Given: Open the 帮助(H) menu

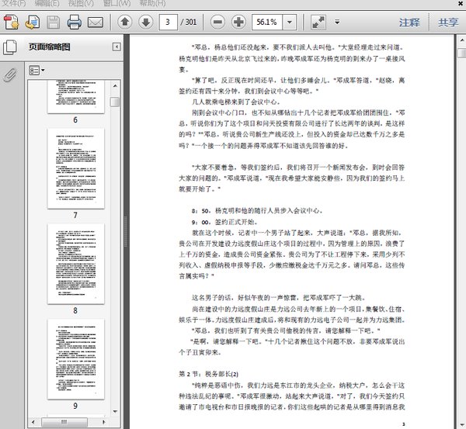Looking at the screenshot, I should click(x=152, y=3).
